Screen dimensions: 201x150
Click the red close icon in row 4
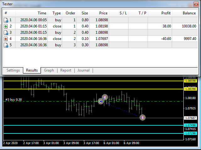point(6,39)
